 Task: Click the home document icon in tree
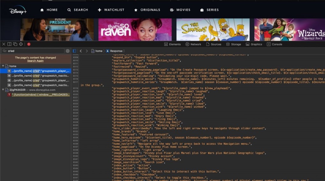tap(7, 66)
